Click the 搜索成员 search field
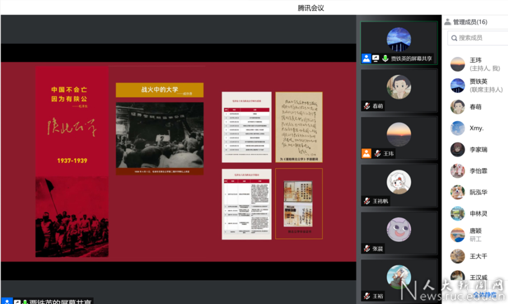 [x=481, y=38]
